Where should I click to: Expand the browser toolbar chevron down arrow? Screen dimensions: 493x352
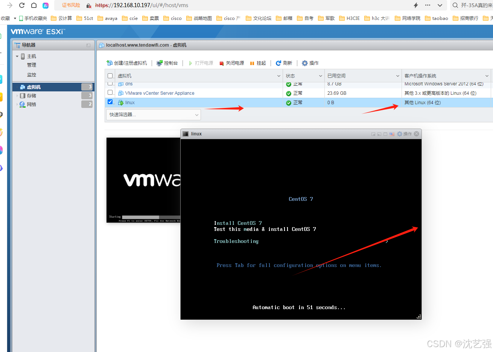440,5
